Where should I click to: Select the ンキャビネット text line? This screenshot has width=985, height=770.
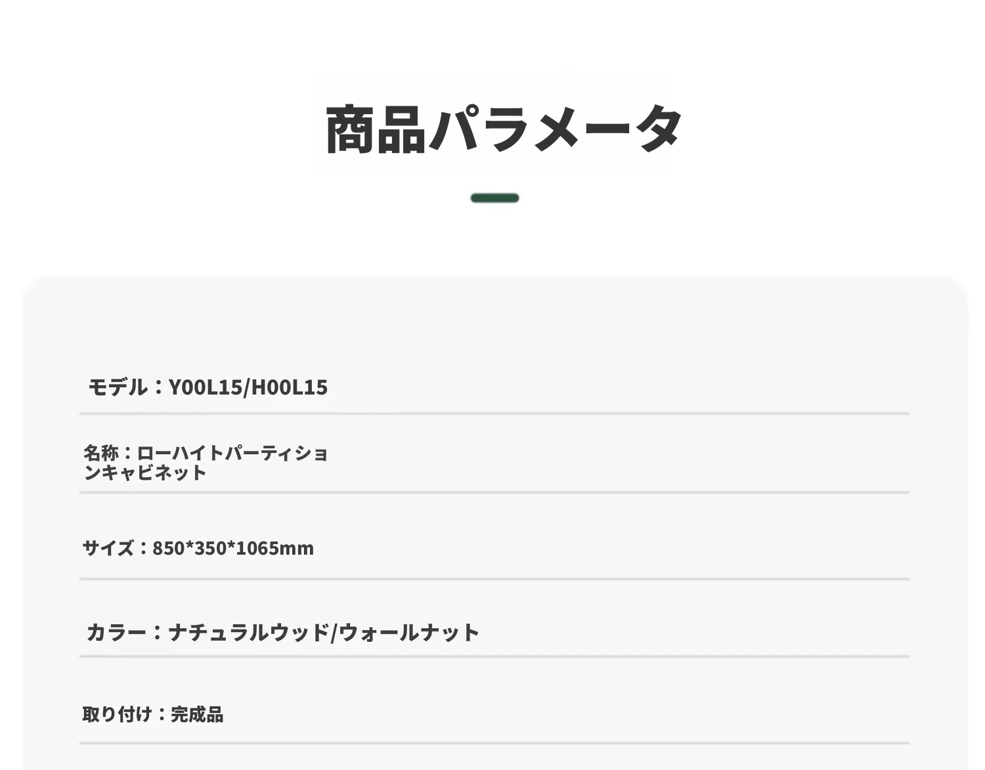[145, 473]
